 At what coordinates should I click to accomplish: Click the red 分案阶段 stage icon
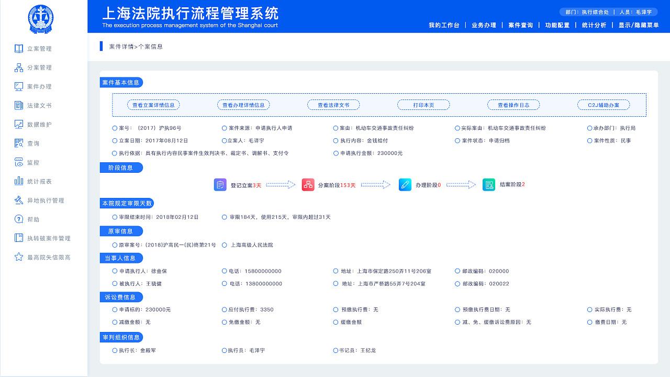tap(308, 185)
